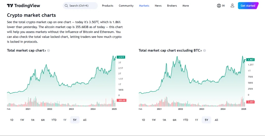Select 1D range on Total market cap chart
Viewport: 265px width, 136px height.
pos(12,120)
